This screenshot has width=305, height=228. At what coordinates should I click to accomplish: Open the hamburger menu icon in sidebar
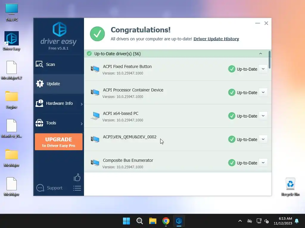(x=77, y=188)
